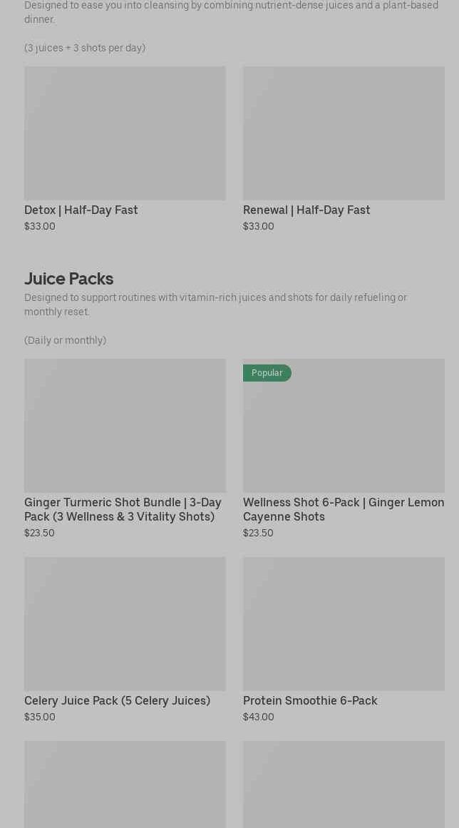Image resolution: width=459 pixels, height=828 pixels.
Task: Click the Popular badge on Wellness Shot
Action: tap(267, 373)
